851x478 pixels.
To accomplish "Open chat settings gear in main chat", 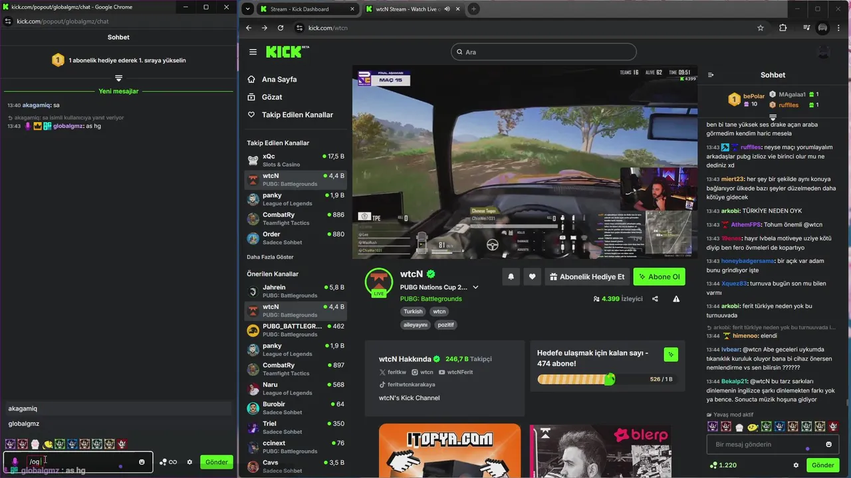I will click(796, 465).
